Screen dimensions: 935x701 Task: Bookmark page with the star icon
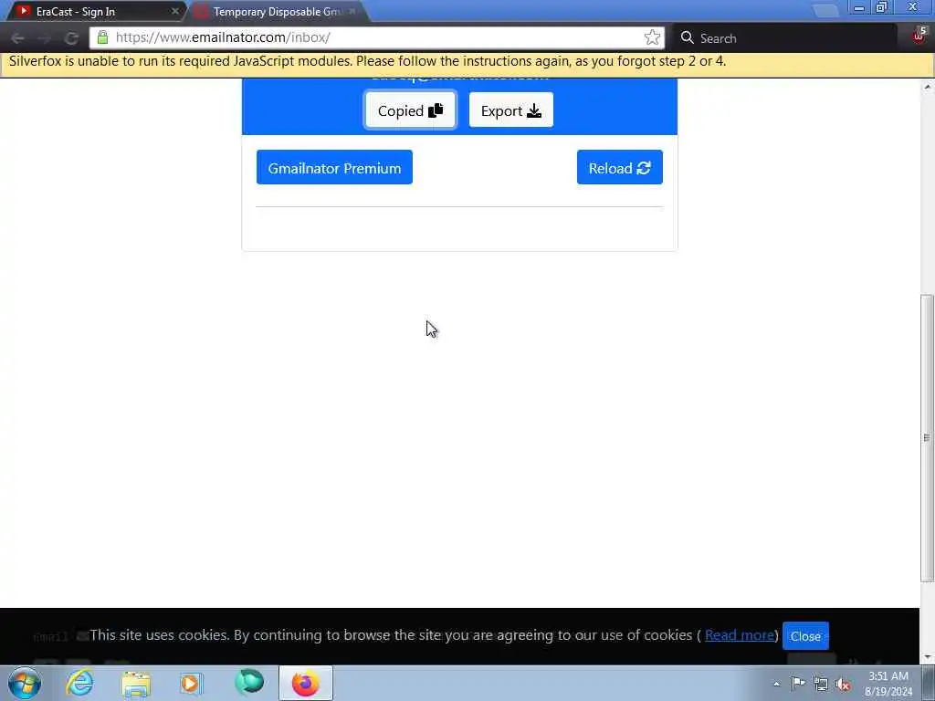[652, 37]
